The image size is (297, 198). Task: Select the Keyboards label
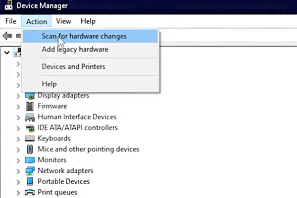54,139
